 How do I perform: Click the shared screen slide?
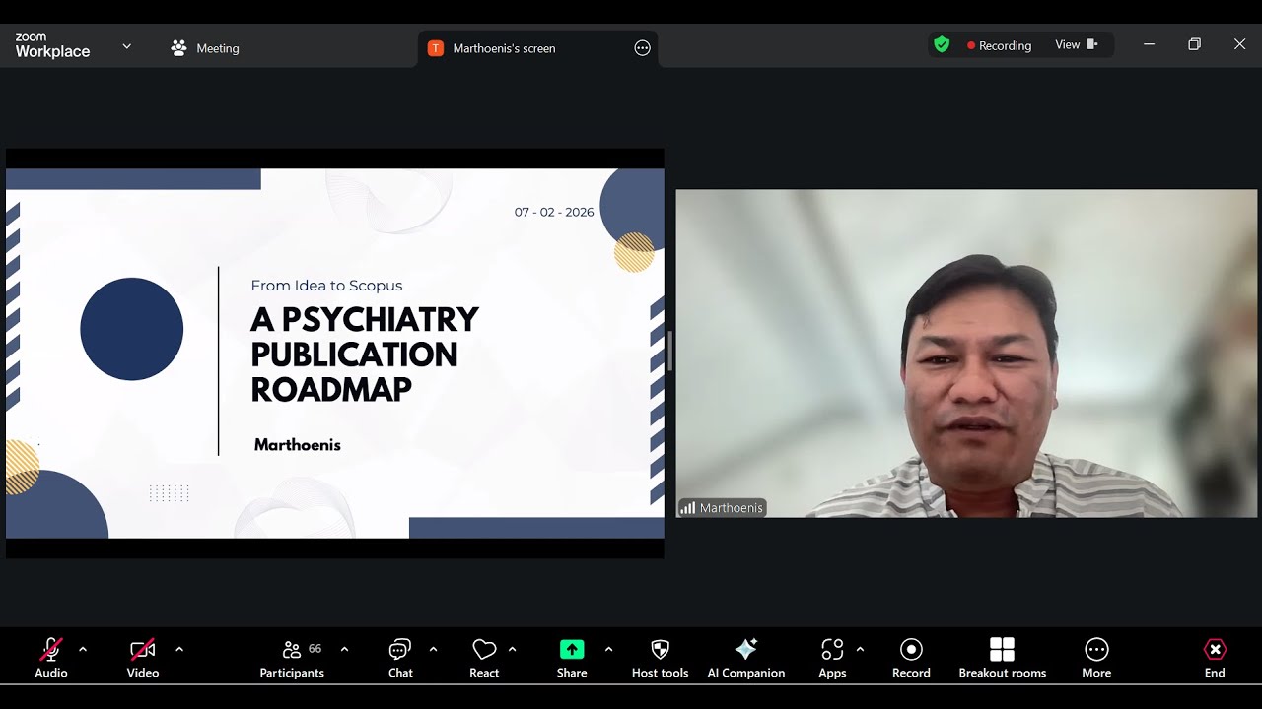tap(335, 354)
